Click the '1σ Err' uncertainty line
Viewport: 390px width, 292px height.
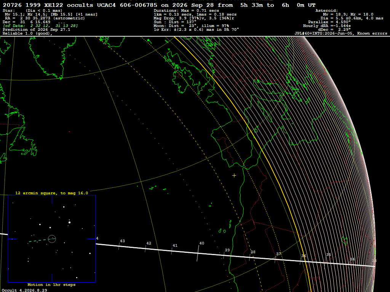point(196,30)
